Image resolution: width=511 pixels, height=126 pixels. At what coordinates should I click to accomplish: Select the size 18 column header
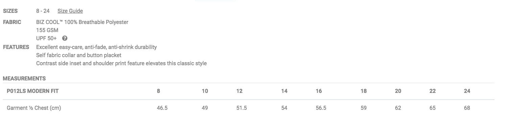click(364, 91)
